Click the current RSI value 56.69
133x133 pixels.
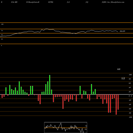[122, 31]
